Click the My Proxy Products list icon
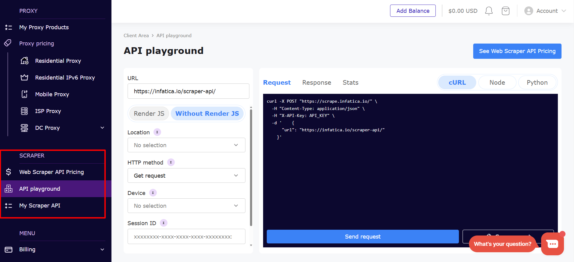The image size is (574, 262). pyautogui.click(x=9, y=27)
